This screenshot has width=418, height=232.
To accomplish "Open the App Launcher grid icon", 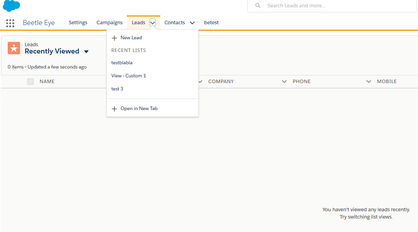I will click(10, 23).
